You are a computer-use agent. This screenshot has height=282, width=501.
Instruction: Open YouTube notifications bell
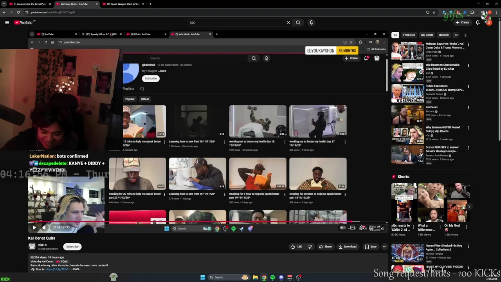tap(478, 22)
